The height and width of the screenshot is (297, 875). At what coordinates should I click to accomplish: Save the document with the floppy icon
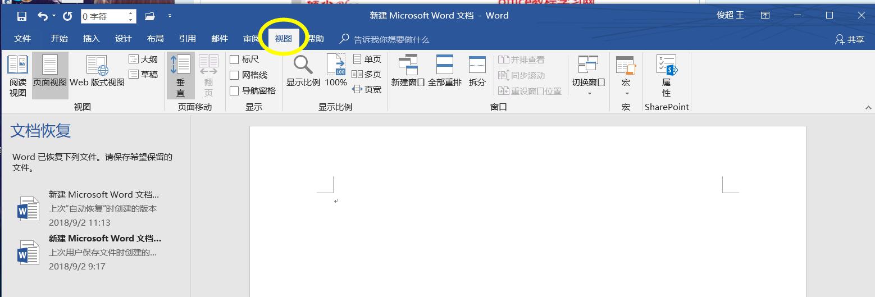(x=22, y=16)
